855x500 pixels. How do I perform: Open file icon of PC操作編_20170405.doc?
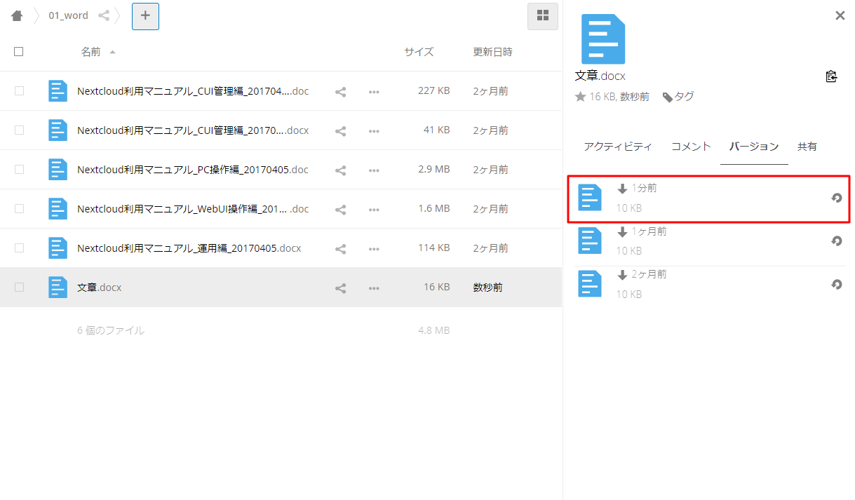point(58,170)
